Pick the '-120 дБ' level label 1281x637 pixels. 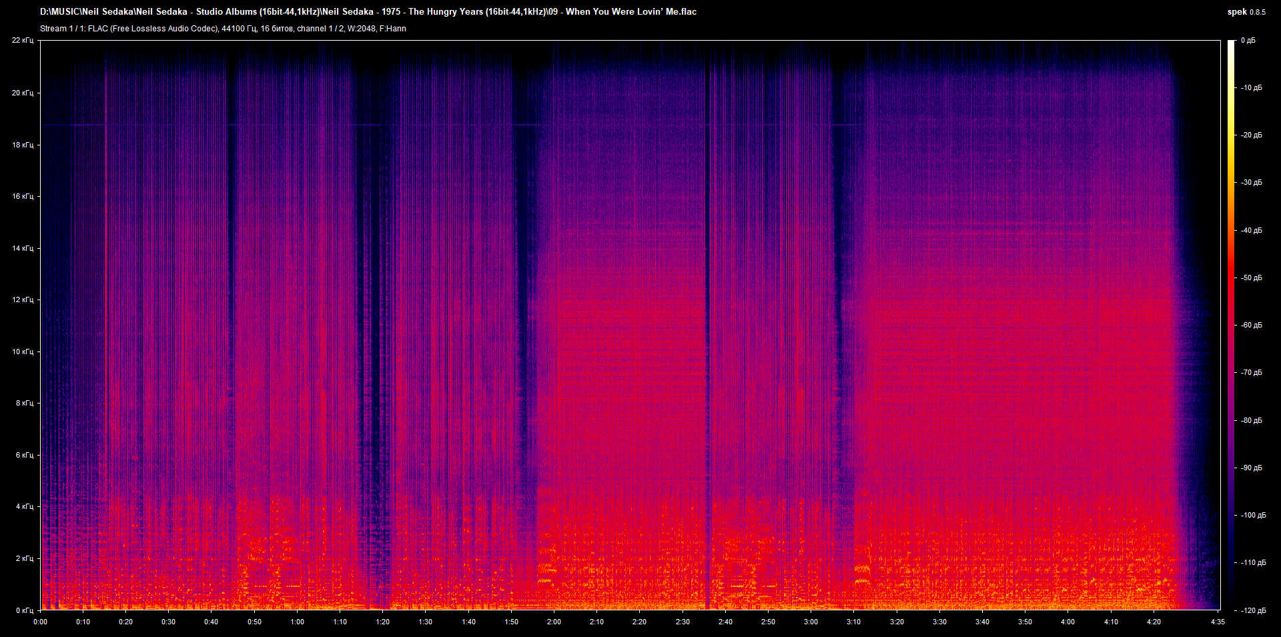pos(1254,611)
